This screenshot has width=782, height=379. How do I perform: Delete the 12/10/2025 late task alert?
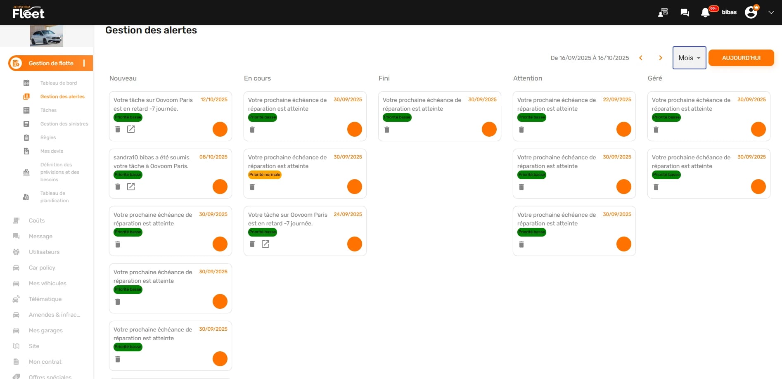pos(118,130)
